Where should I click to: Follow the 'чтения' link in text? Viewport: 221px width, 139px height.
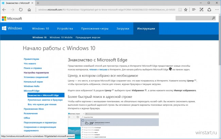[93, 69]
